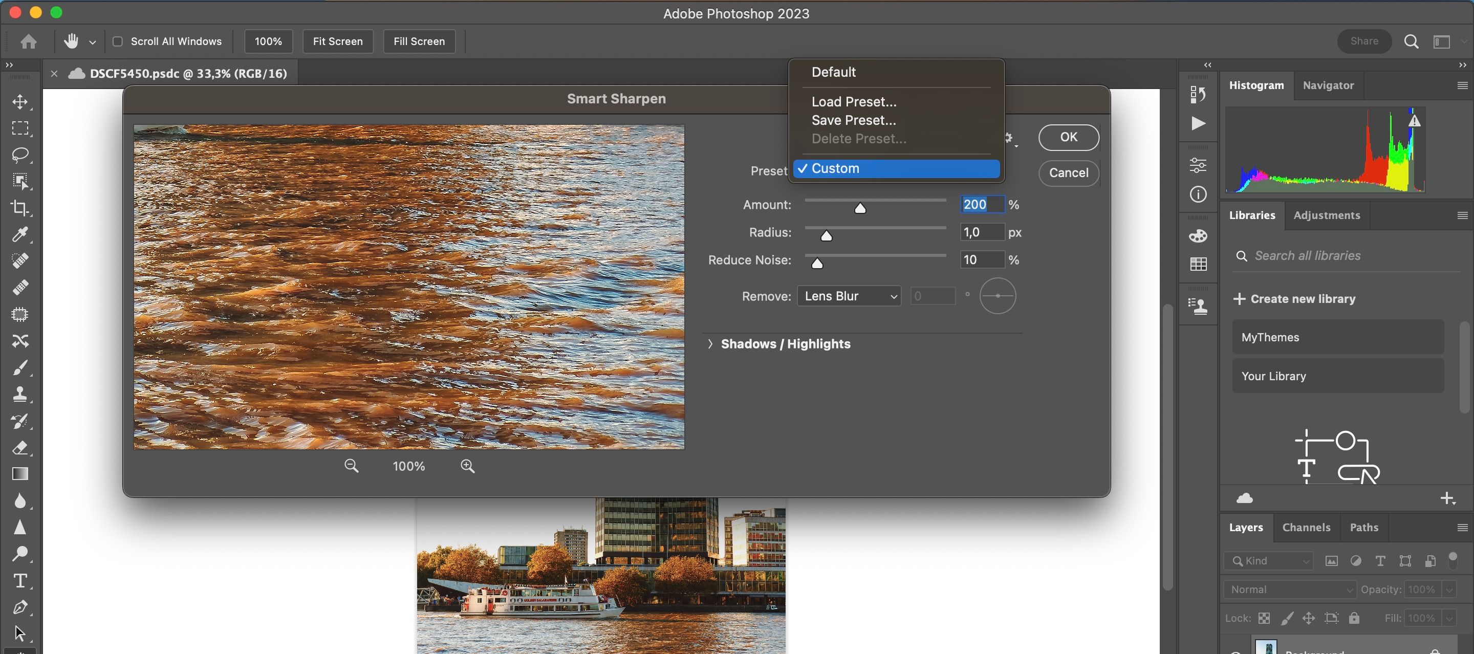
Task: Toggle lock transparent pixels icon
Action: [1264, 618]
